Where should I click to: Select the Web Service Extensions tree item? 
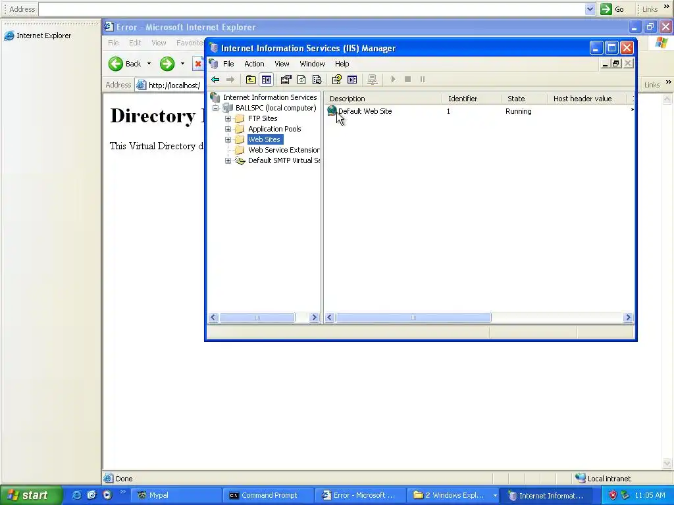pyautogui.click(x=284, y=151)
